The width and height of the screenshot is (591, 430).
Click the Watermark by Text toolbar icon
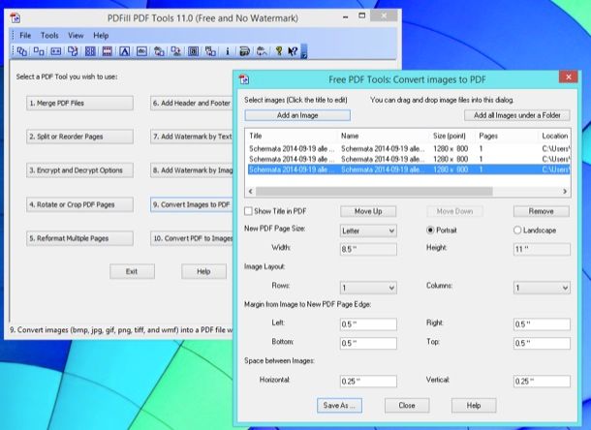[124, 51]
